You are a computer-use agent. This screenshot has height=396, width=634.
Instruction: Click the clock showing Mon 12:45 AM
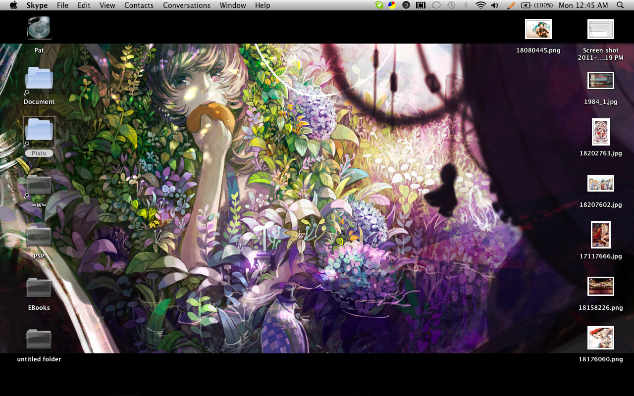click(583, 5)
